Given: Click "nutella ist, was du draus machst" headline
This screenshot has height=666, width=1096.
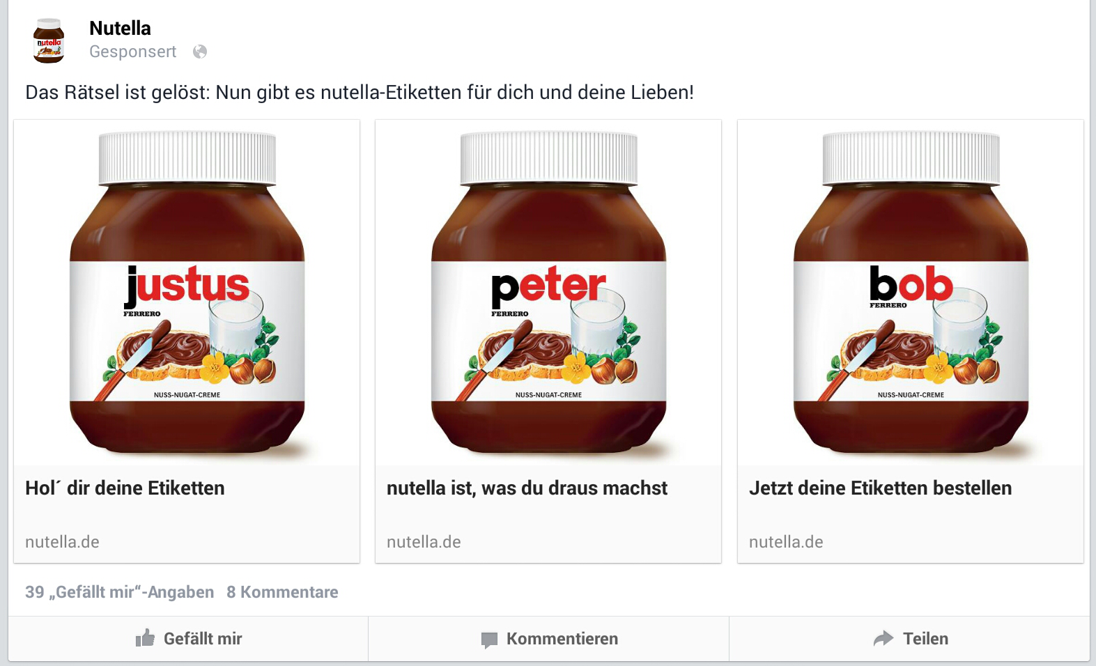Looking at the screenshot, I should (x=527, y=488).
